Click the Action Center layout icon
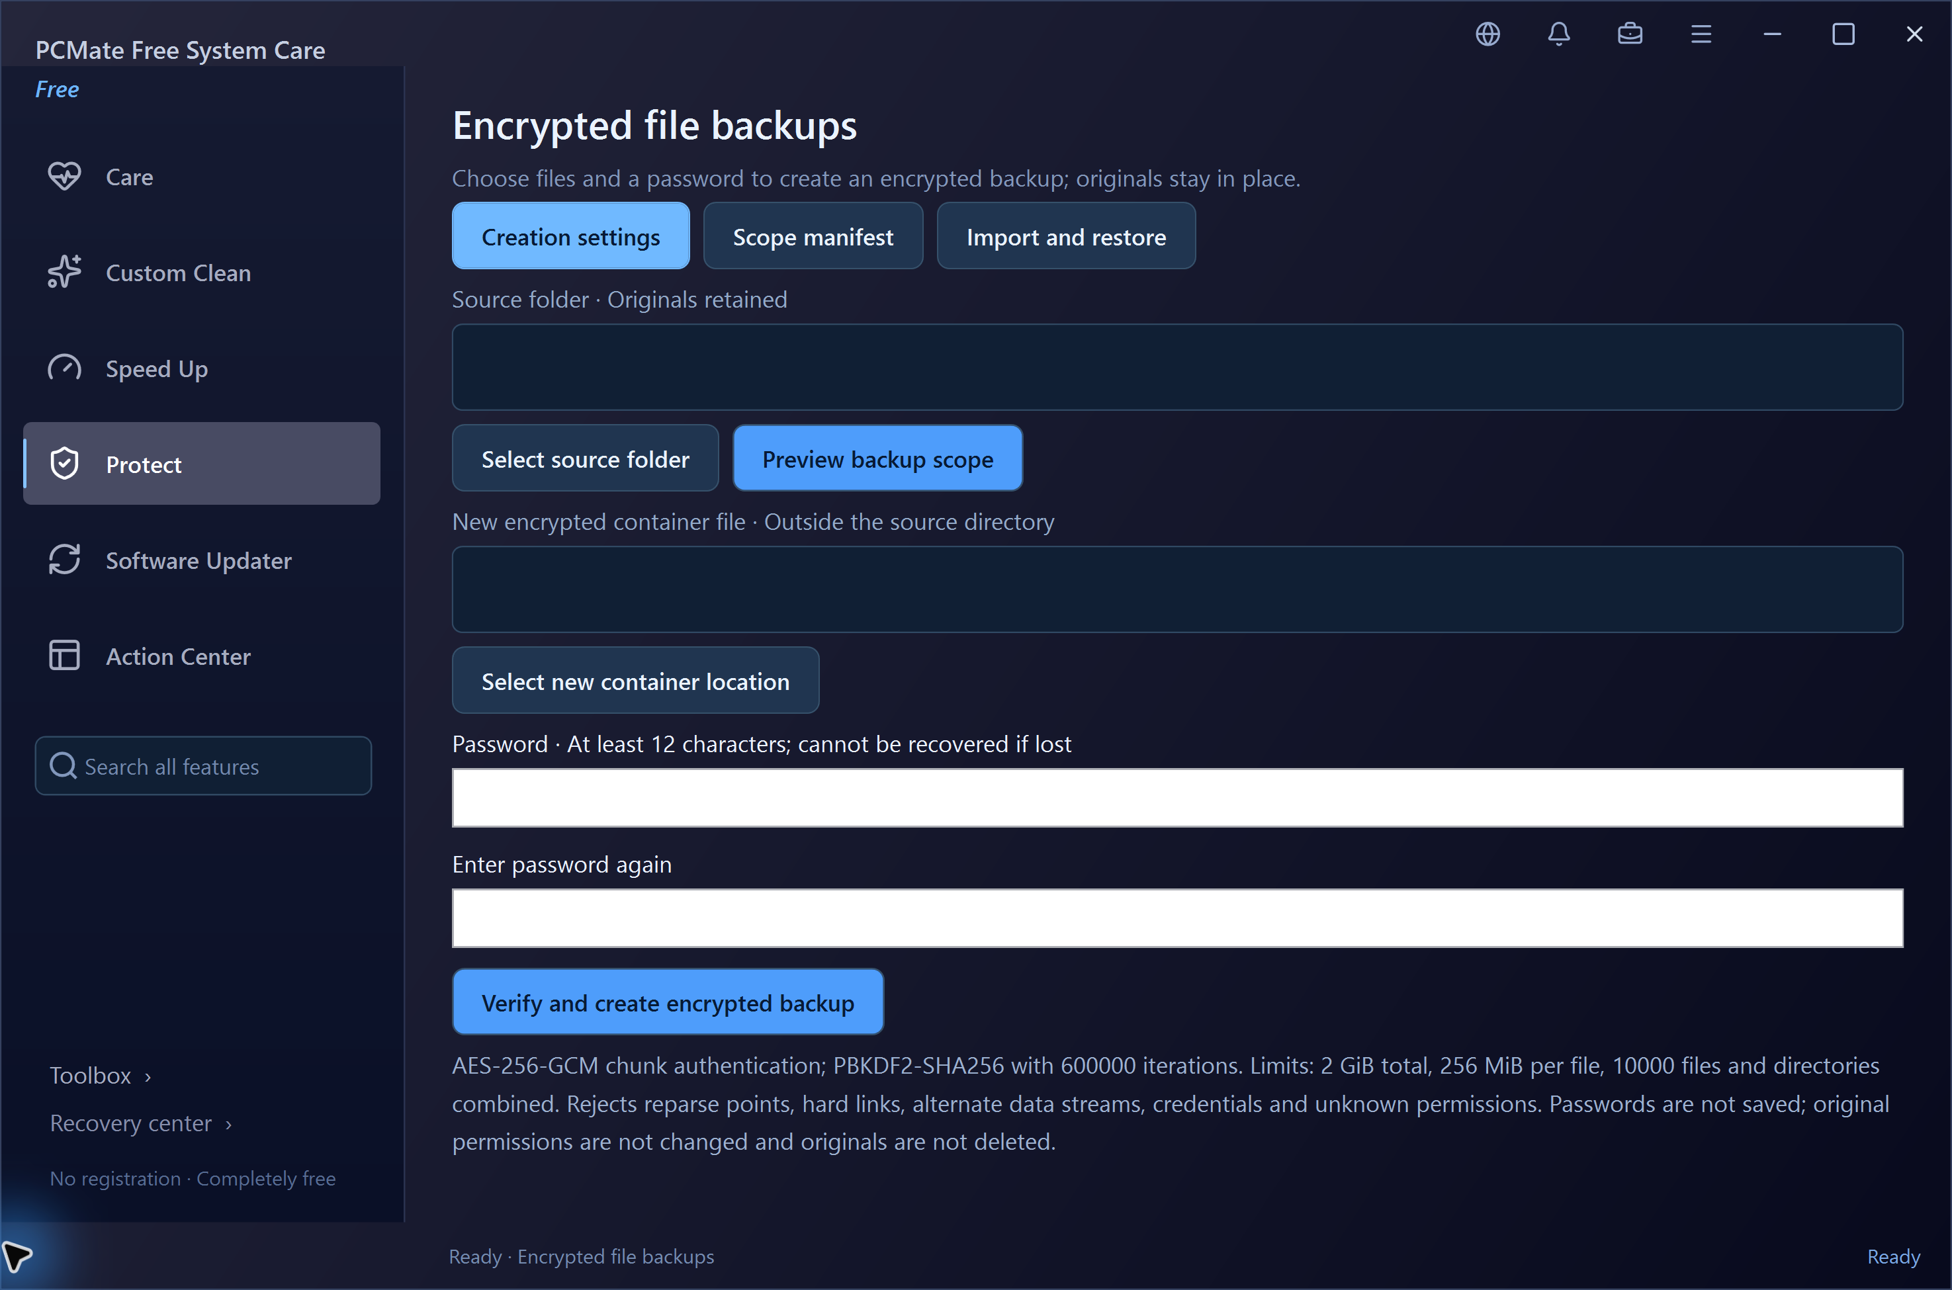This screenshot has width=1952, height=1290. [x=64, y=656]
